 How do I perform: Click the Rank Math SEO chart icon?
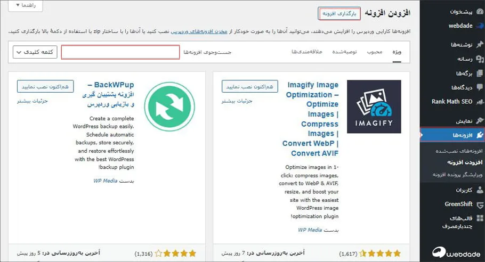(x=480, y=102)
